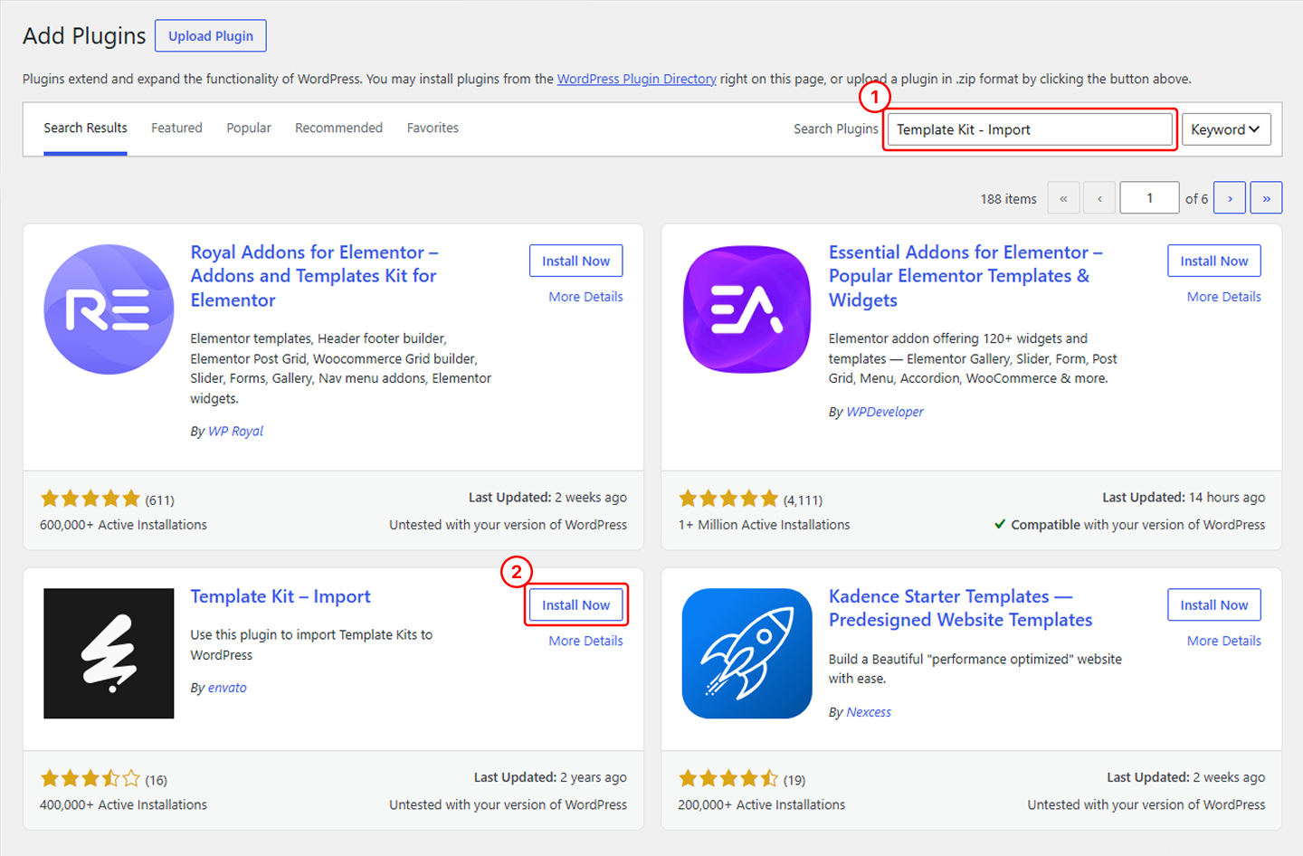This screenshot has height=856, width=1303.
Task: Visit the WPDeveloper author link
Action: click(885, 412)
